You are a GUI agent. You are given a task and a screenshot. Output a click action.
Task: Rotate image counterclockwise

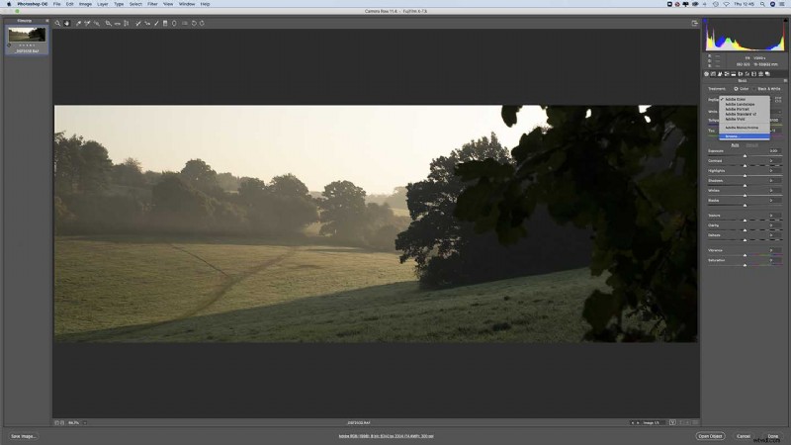coord(194,23)
